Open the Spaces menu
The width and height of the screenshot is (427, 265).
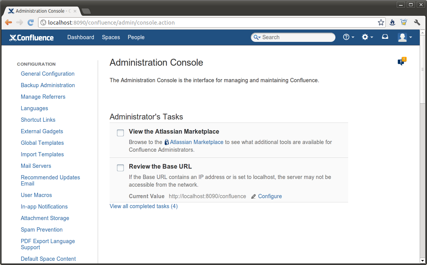point(111,37)
